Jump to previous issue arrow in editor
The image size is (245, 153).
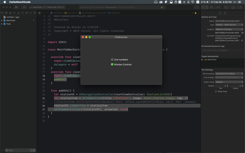point(193,13)
